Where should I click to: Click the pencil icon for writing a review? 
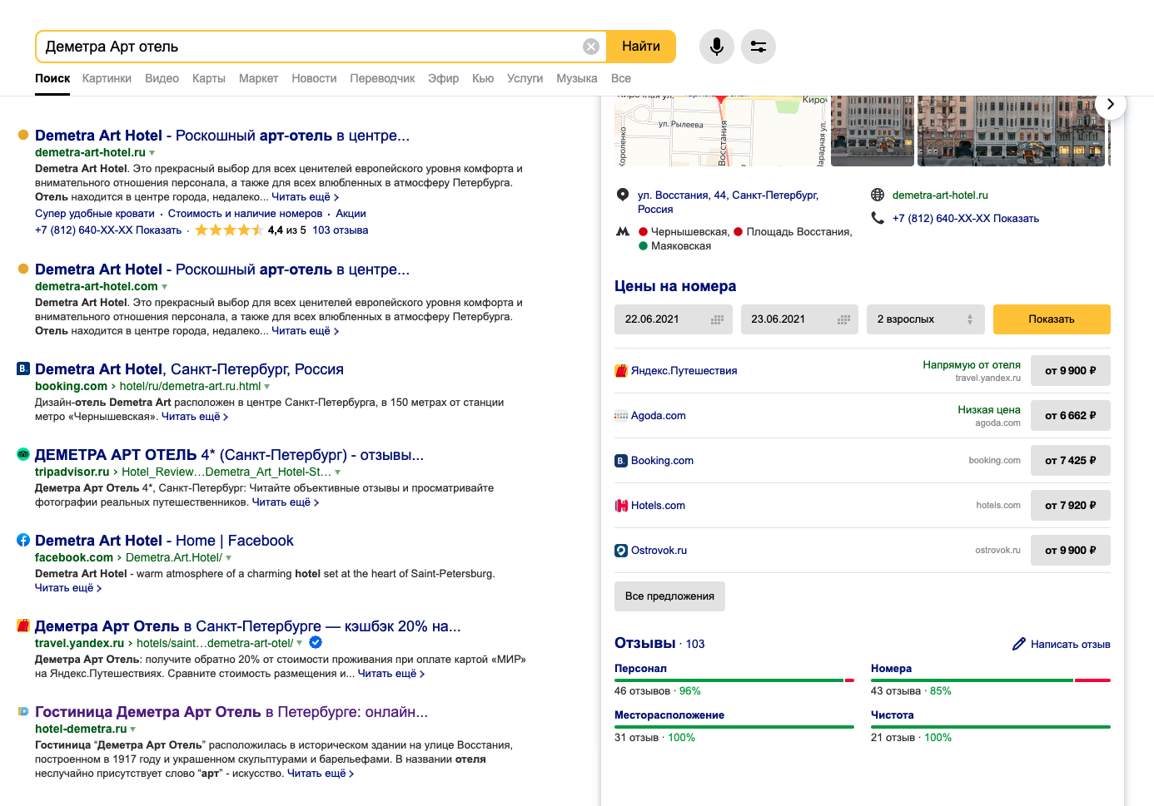coord(1018,644)
